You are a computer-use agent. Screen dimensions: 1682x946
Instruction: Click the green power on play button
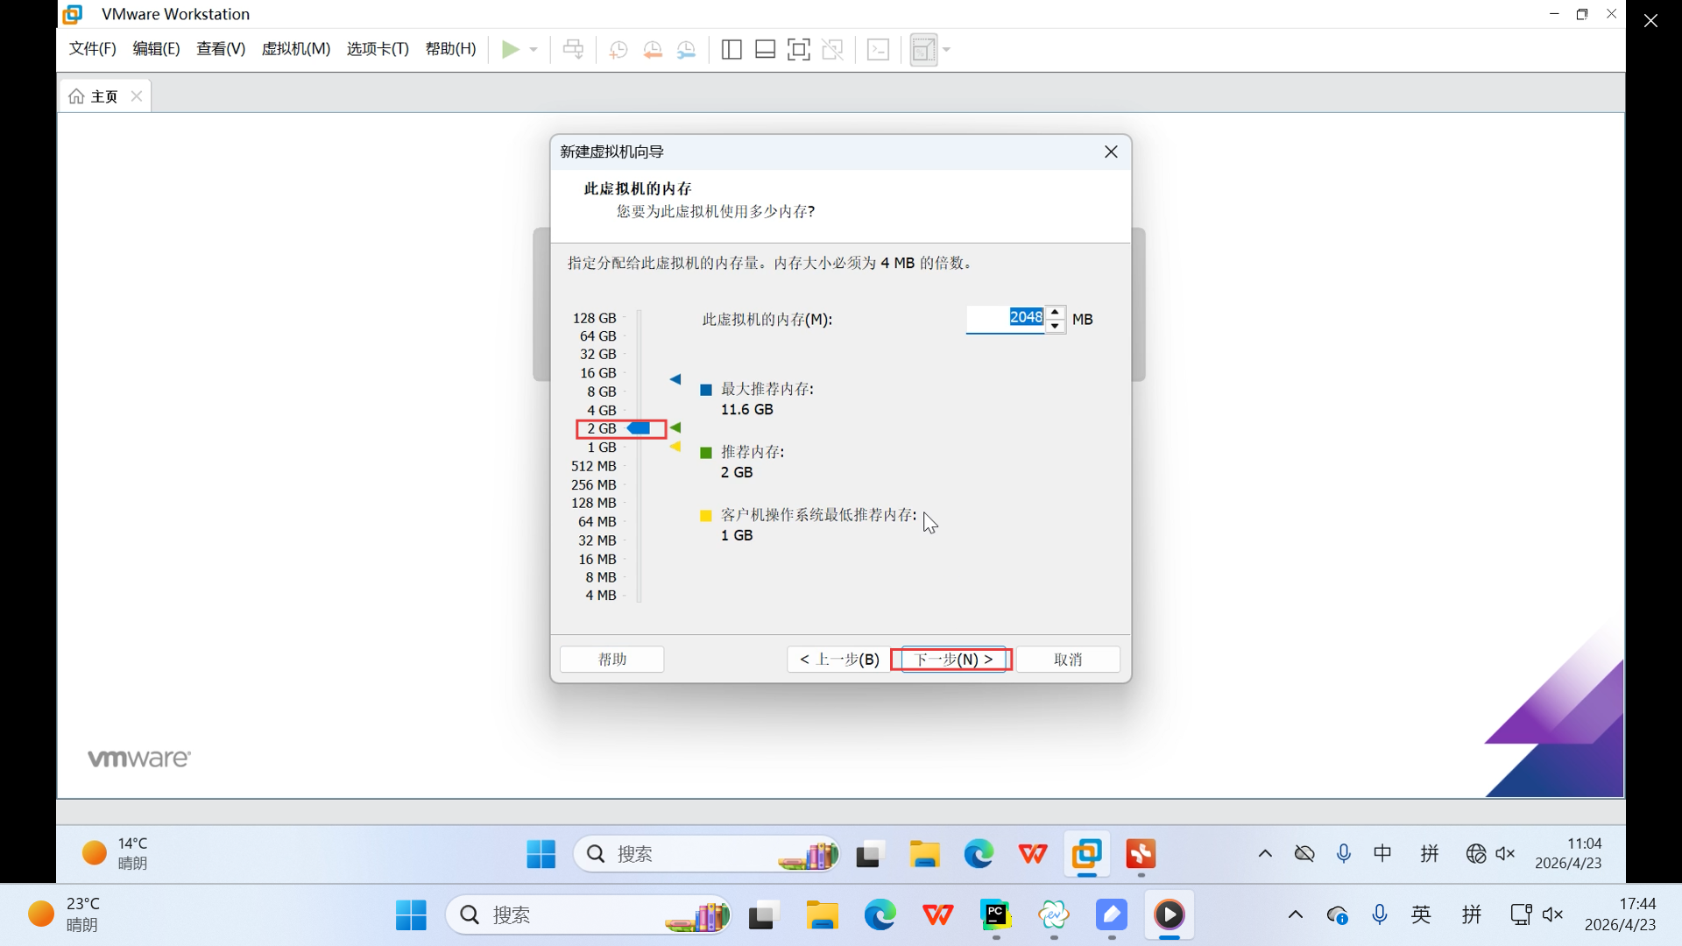(510, 49)
